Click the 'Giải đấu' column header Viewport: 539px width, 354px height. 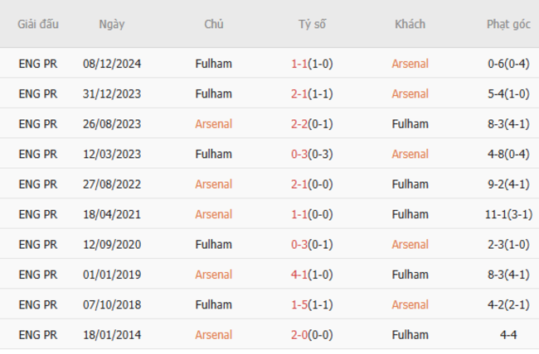[x=38, y=24]
